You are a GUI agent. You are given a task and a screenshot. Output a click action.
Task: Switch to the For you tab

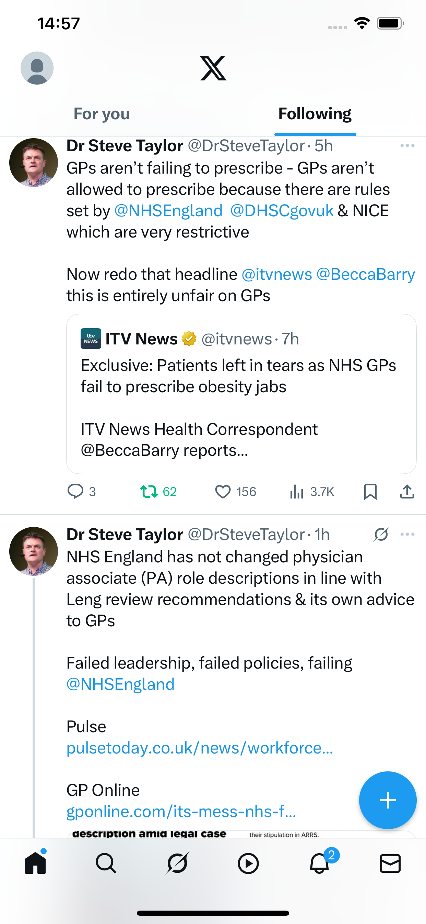point(102,114)
